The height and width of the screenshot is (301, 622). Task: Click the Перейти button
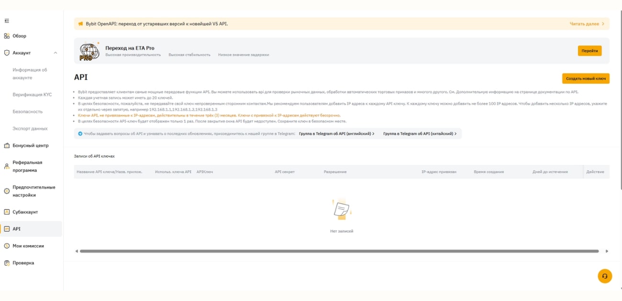[589, 51]
